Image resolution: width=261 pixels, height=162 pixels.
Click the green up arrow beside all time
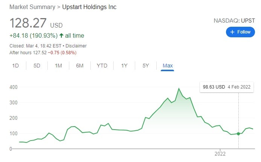(61, 36)
